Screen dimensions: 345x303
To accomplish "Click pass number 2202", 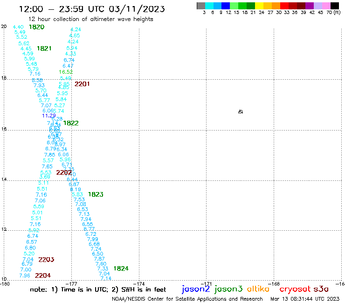I will (64, 172).
